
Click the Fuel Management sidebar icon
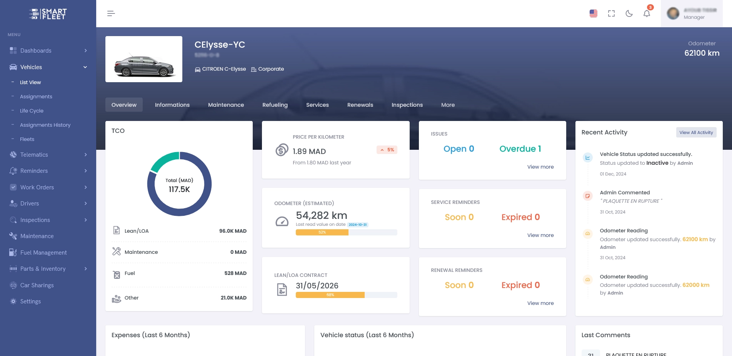[x=13, y=252]
